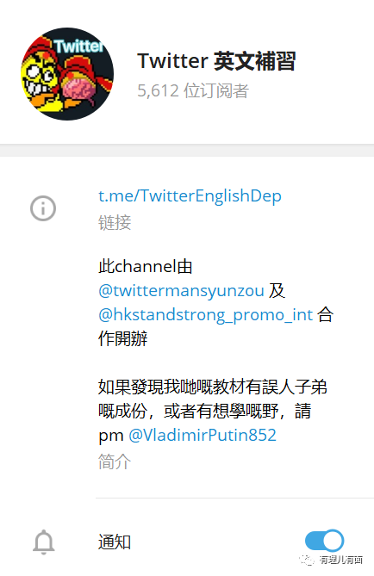Click the info circle icon
This screenshot has height=576, width=374.
pyautogui.click(x=43, y=208)
